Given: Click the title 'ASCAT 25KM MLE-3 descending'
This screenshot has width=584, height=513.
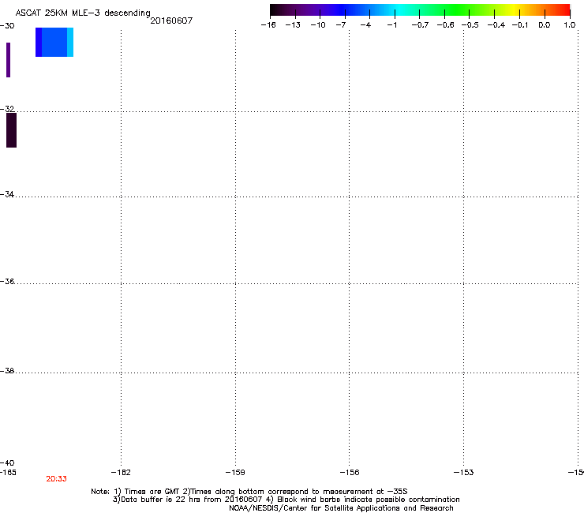Looking at the screenshot, I should click(x=83, y=13).
